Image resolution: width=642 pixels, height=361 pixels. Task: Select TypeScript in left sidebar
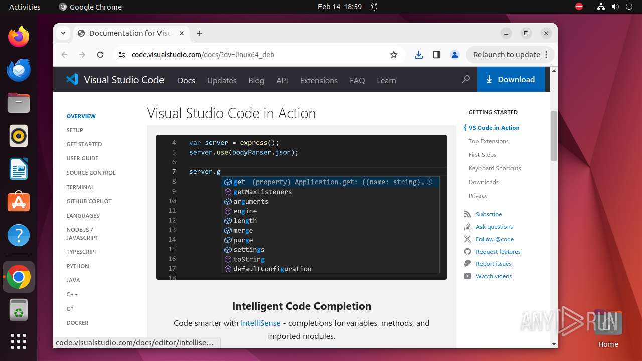[x=82, y=252]
